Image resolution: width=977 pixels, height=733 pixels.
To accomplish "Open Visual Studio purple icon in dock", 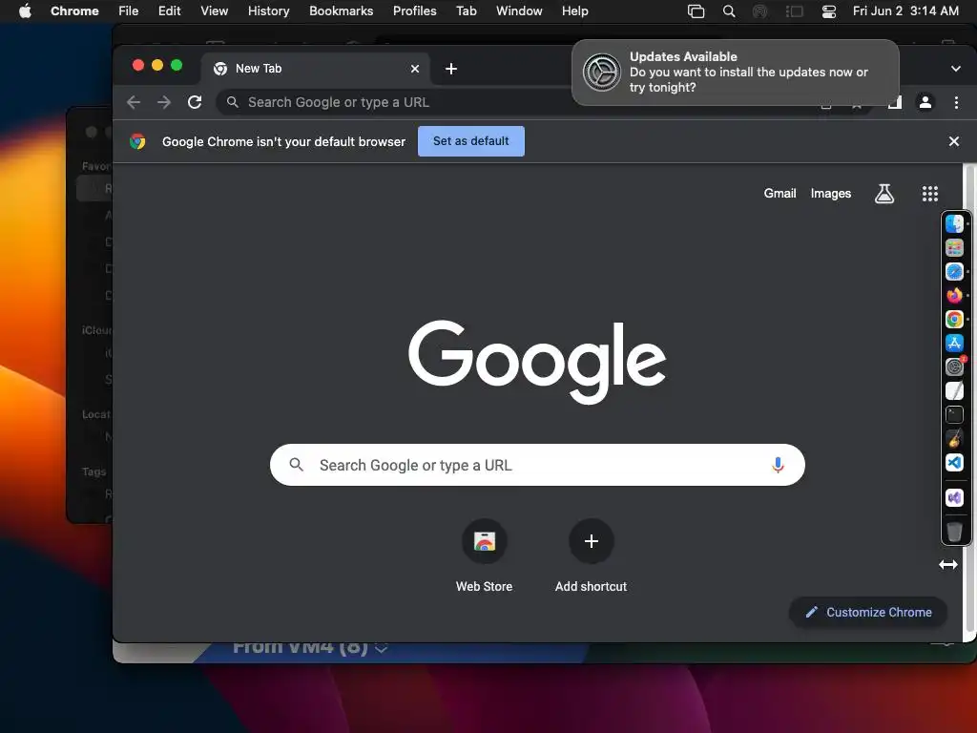I will tap(954, 497).
